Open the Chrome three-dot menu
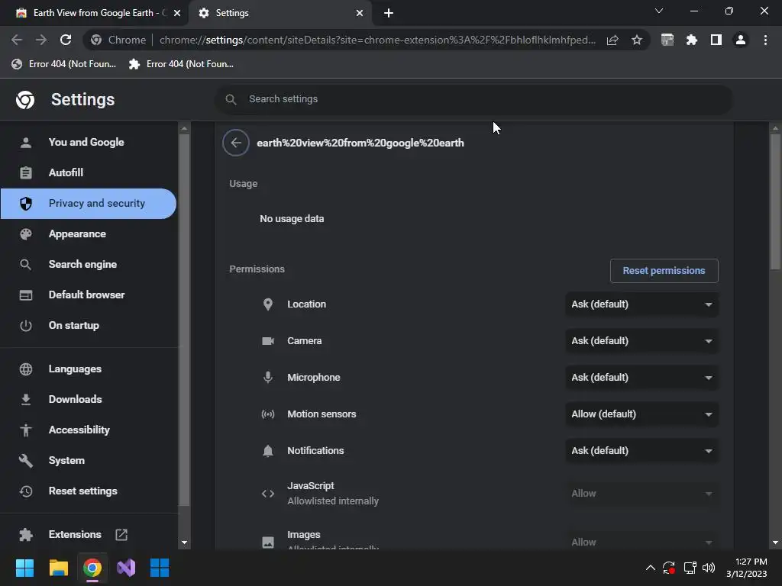Viewport: 782px width, 586px height. [765, 40]
